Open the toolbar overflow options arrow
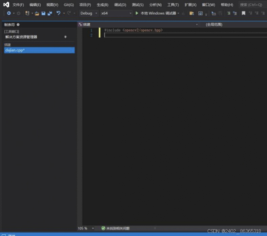Screen dimensions: 267x236 coord(206,14)
